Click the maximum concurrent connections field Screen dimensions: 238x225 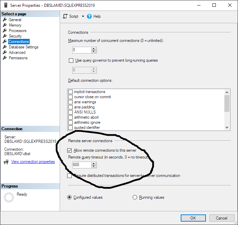[82, 50]
